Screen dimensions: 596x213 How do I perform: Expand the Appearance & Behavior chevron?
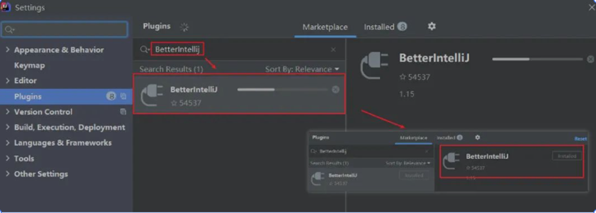(7, 49)
